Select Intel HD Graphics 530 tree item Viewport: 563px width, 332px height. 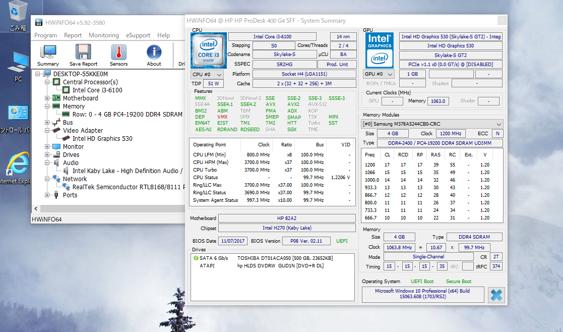coord(102,139)
